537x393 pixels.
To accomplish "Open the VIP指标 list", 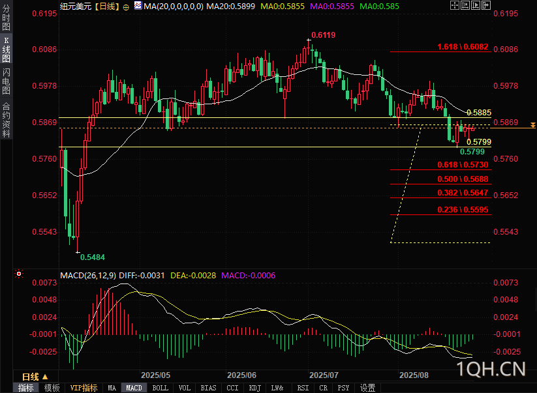I will point(84,388).
